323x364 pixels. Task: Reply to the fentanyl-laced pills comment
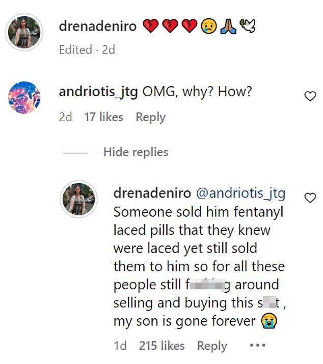[x=212, y=346]
